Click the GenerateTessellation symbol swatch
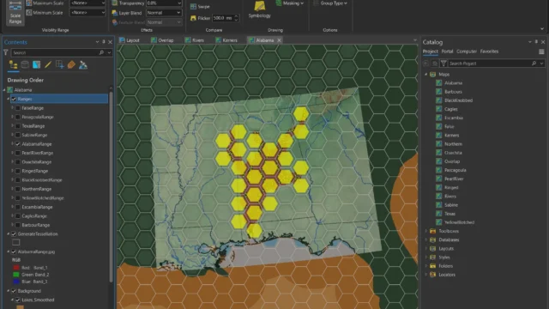 (15, 242)
